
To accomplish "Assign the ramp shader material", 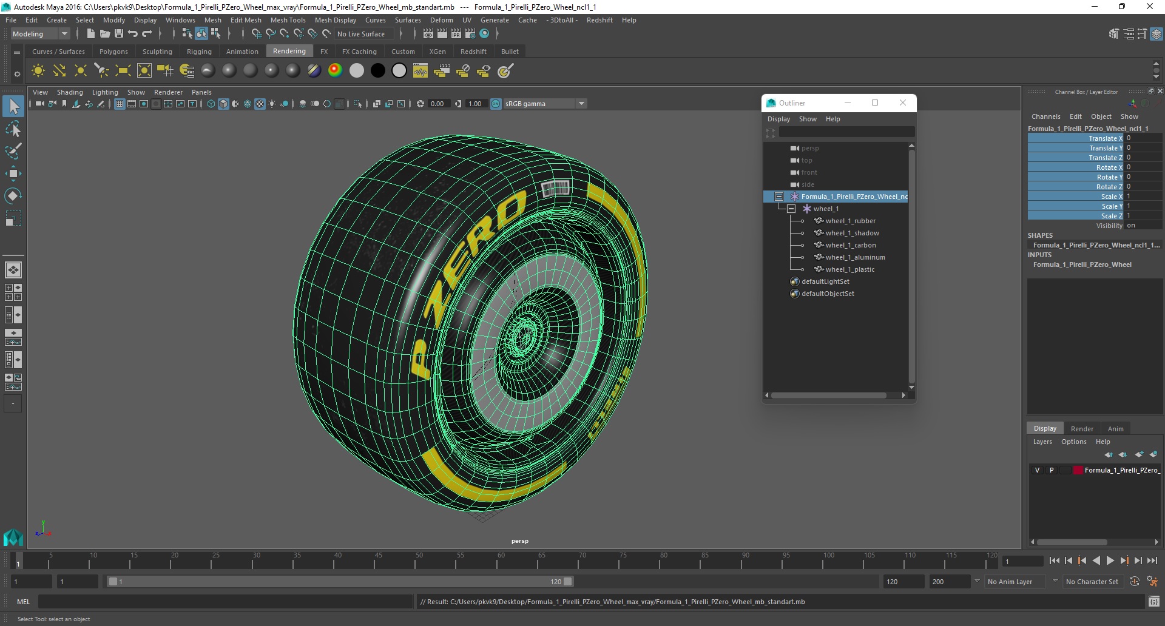I will (335, 71).
